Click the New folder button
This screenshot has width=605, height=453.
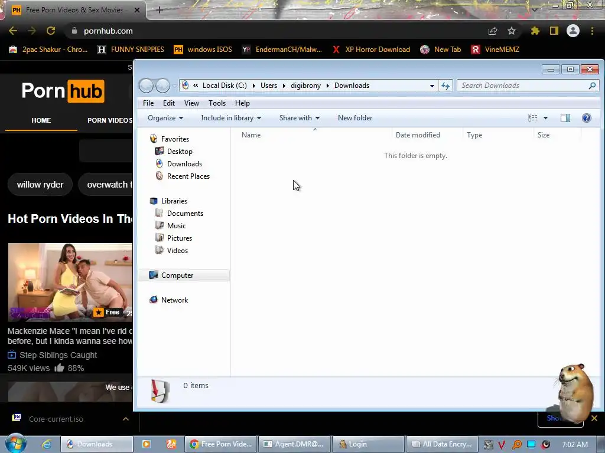click(355, 118)
